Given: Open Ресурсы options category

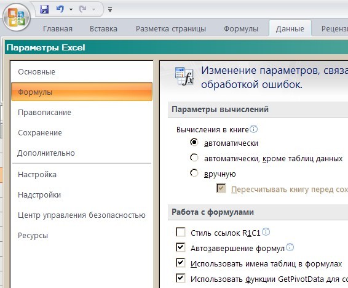Looking at the screenshot, I should 82,235.
